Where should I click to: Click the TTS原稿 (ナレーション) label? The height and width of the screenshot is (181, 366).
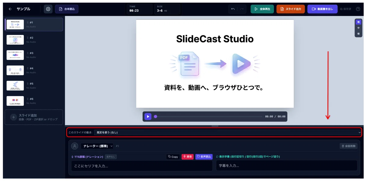pos(87,157)
